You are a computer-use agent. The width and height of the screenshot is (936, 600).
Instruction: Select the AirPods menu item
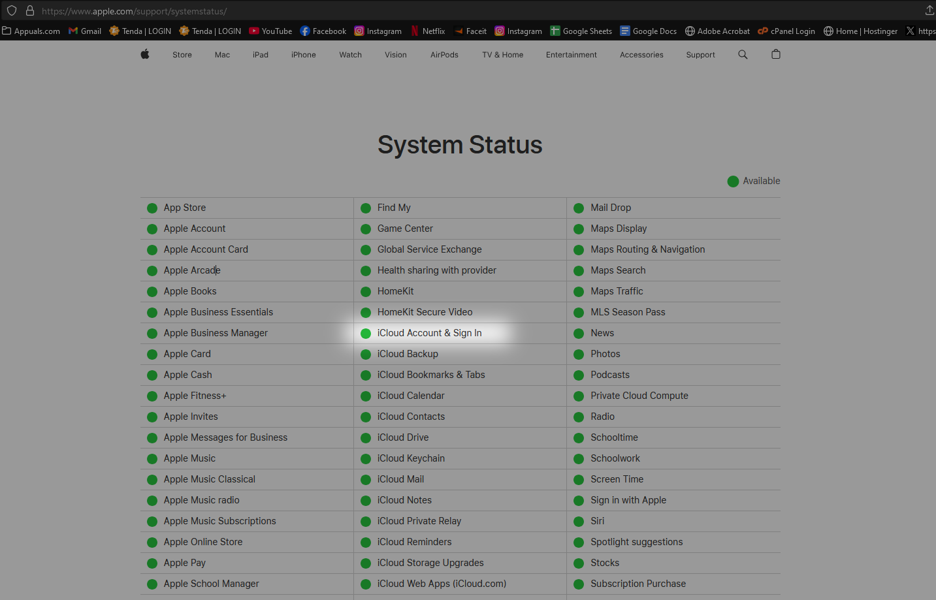[444, 55]
